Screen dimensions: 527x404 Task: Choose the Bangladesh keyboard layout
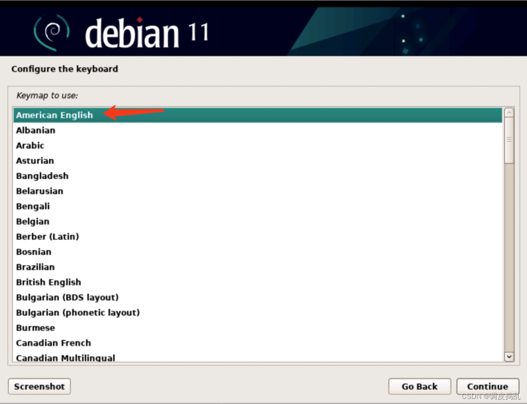(42, 176)
